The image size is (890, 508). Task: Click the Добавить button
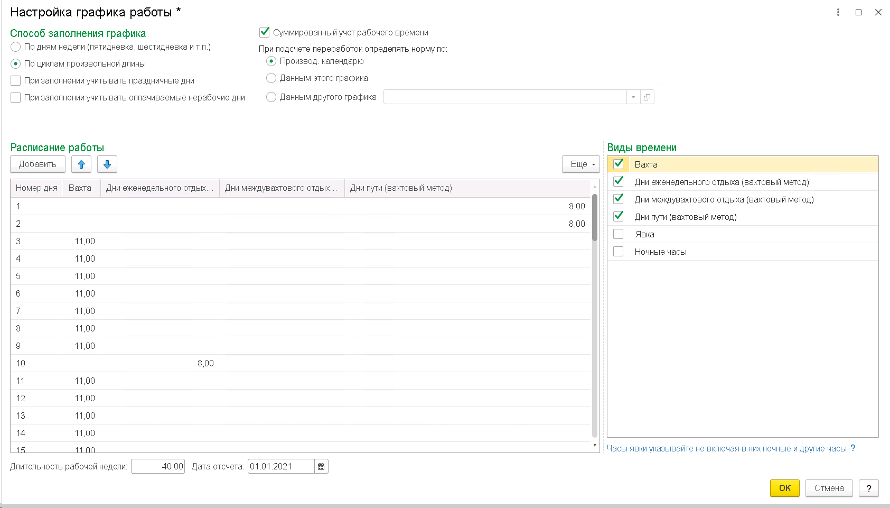coord(38,164)
